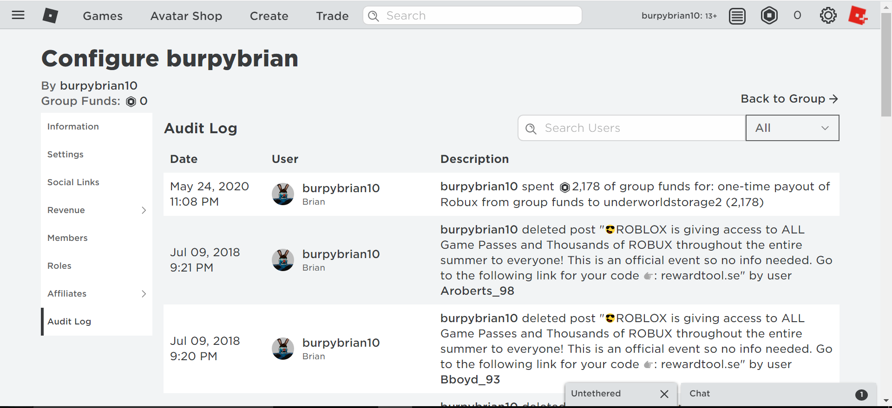Select the Members sidebar tab
The width and height of the screenshot is (892, 408).
tap(97, 238)
